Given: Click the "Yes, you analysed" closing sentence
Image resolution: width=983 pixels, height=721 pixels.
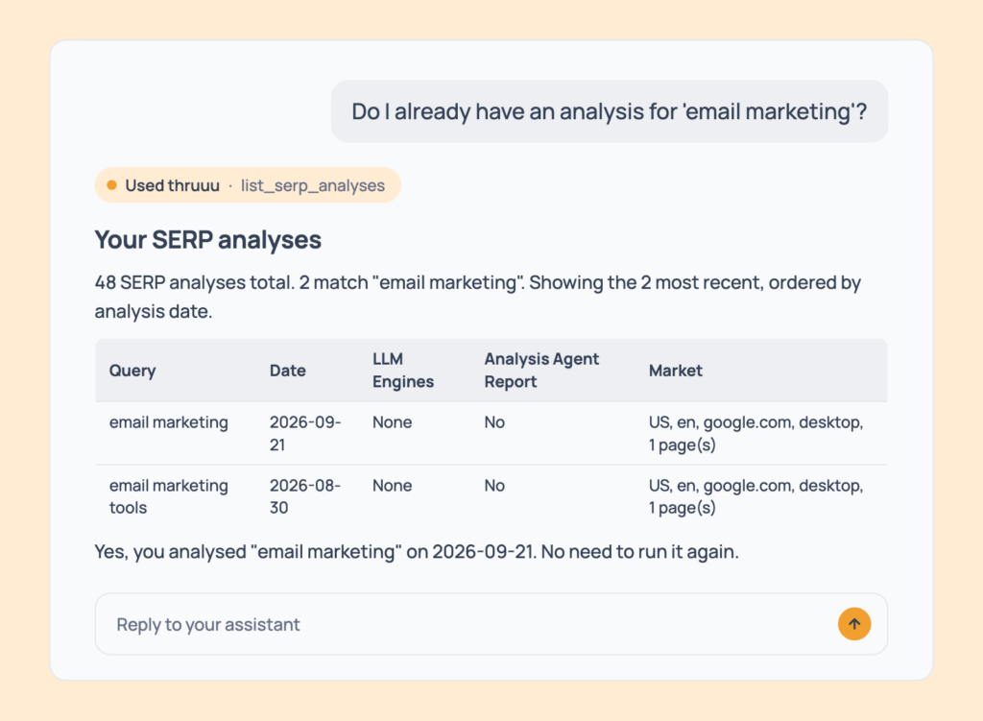Looking at the screenshot, I should (417, 552).
